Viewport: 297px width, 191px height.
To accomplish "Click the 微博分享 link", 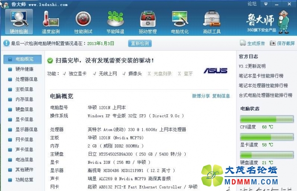I will pyautogui.click(x=201, y=96).
